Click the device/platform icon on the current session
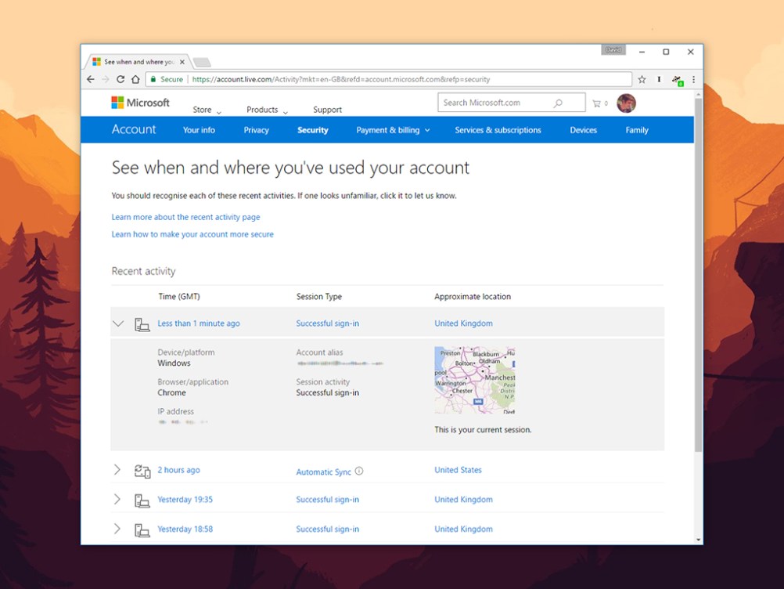Screen dimensions: 784x589 pyautogui.click(x=142, y=323)
